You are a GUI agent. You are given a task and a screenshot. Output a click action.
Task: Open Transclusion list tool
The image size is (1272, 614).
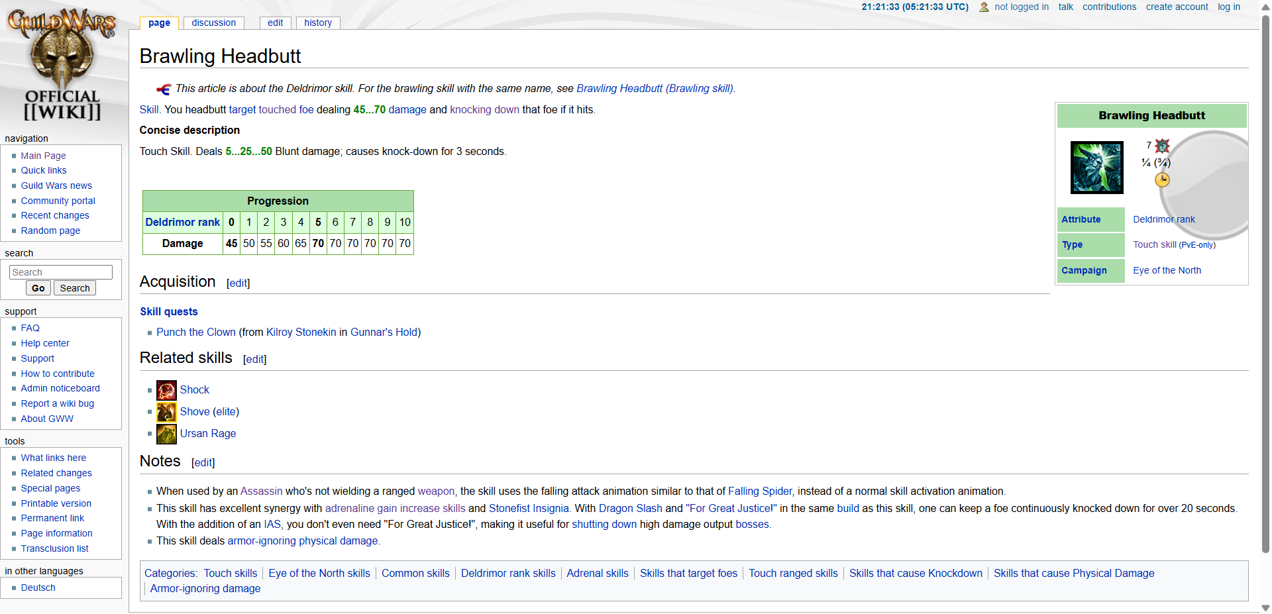tap(54, 548)
